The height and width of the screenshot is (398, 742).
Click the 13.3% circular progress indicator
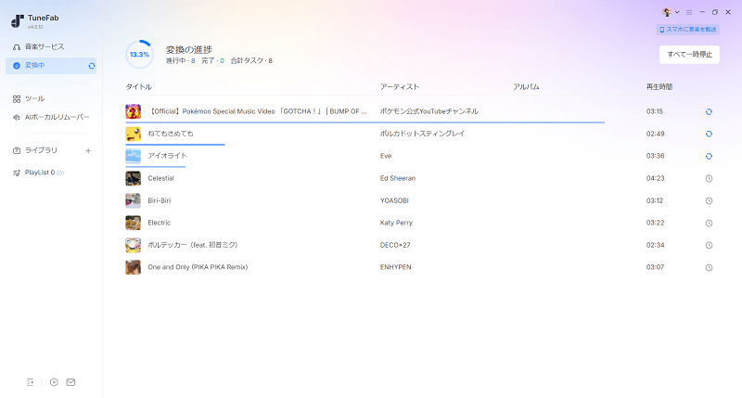pyautogui.click(x=139, y=55)
